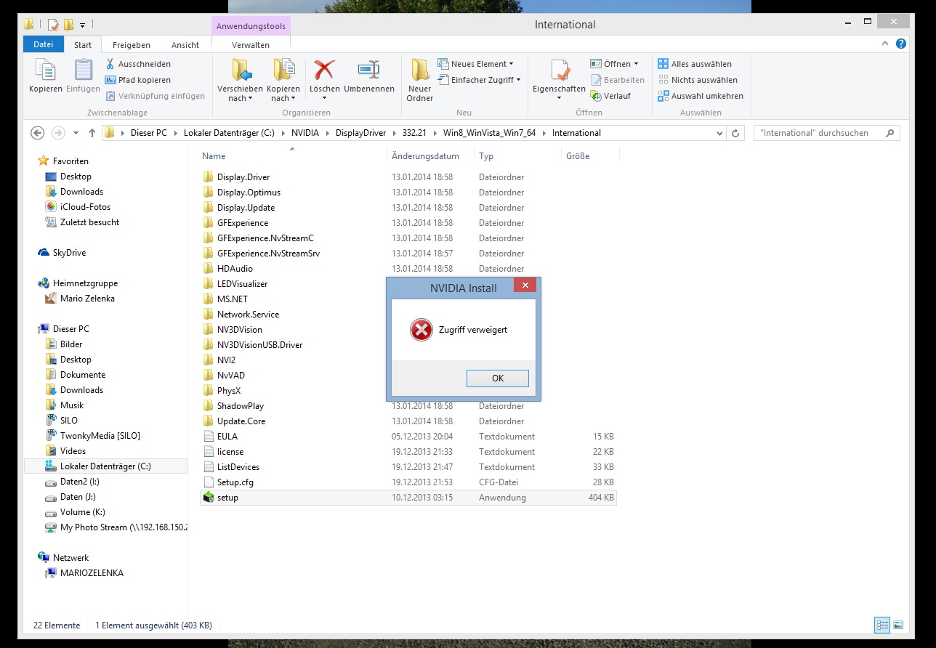This screenshot has width=936, height=648.
Task: Switch to large thumbnails view
Action: (897, 625)
